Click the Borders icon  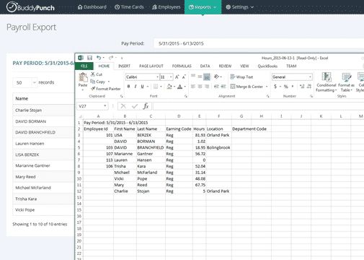156,87
